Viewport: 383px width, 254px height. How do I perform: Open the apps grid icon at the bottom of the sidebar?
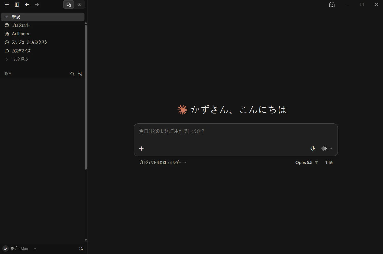(x=81, y=249)
